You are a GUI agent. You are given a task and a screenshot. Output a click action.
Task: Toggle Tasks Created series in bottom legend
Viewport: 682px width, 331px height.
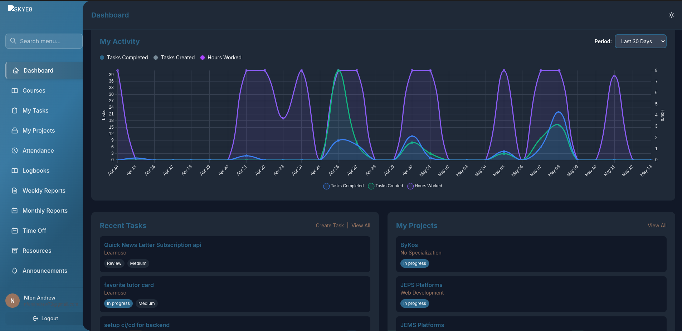[385, 186]
